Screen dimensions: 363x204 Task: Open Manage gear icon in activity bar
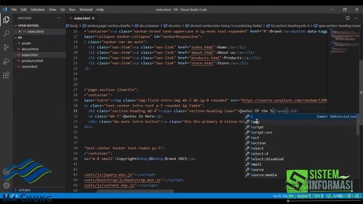[x=6, y=185]
